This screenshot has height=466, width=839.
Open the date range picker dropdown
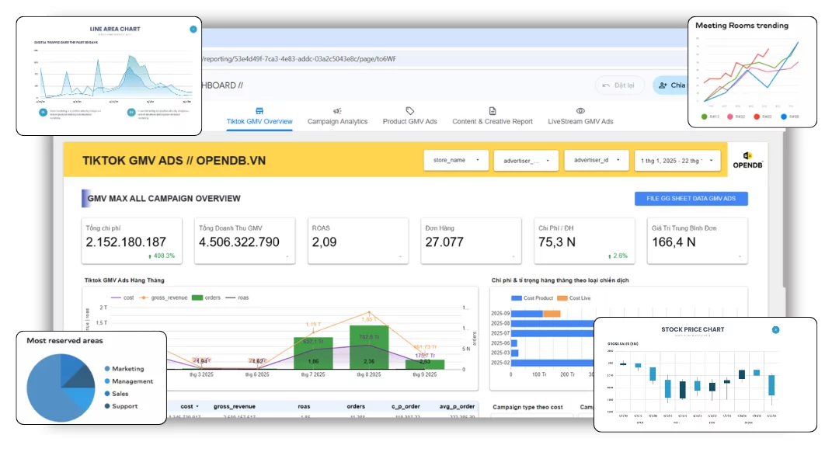(x=677, y=160)
